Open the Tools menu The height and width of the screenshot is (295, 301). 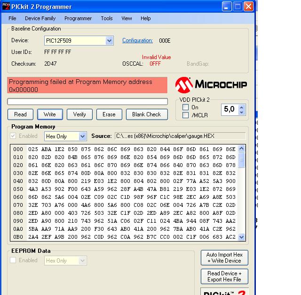(107, 18)
